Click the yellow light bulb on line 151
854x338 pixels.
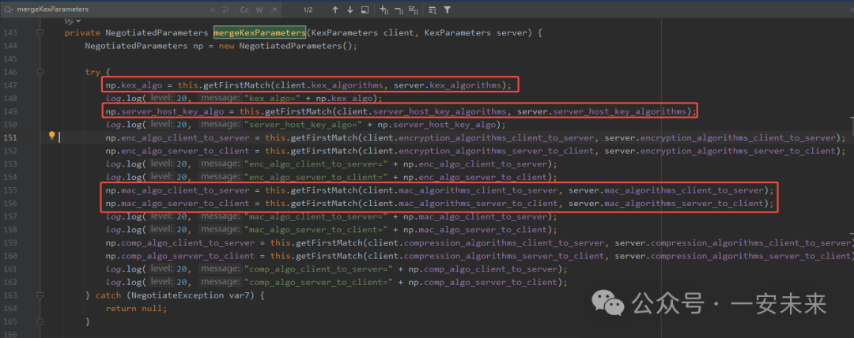coord(52,136)
